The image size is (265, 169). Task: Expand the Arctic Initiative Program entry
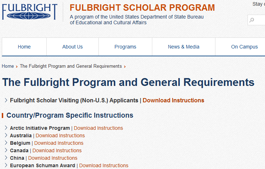[x=6, y=128]
